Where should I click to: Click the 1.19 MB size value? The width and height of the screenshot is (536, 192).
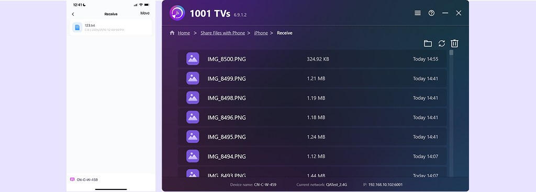click(316, 98)
